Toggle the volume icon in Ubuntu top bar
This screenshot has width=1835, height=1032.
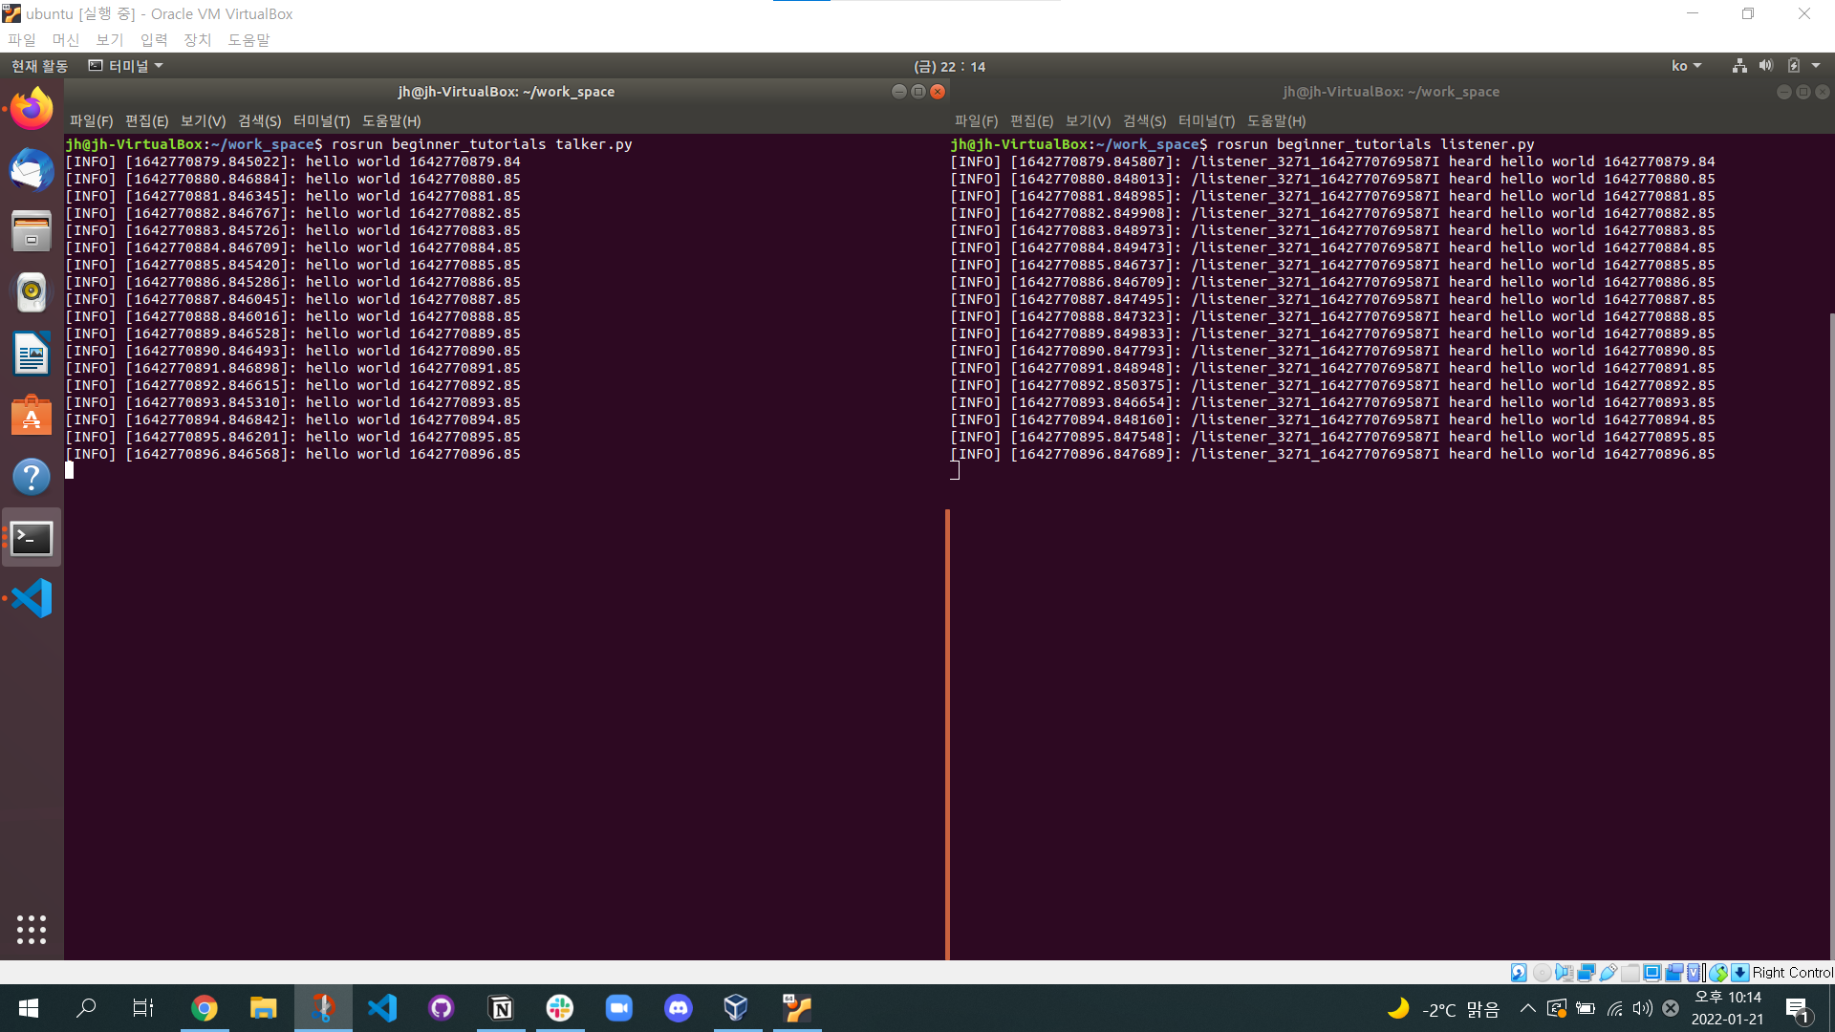coord(1766,66)
